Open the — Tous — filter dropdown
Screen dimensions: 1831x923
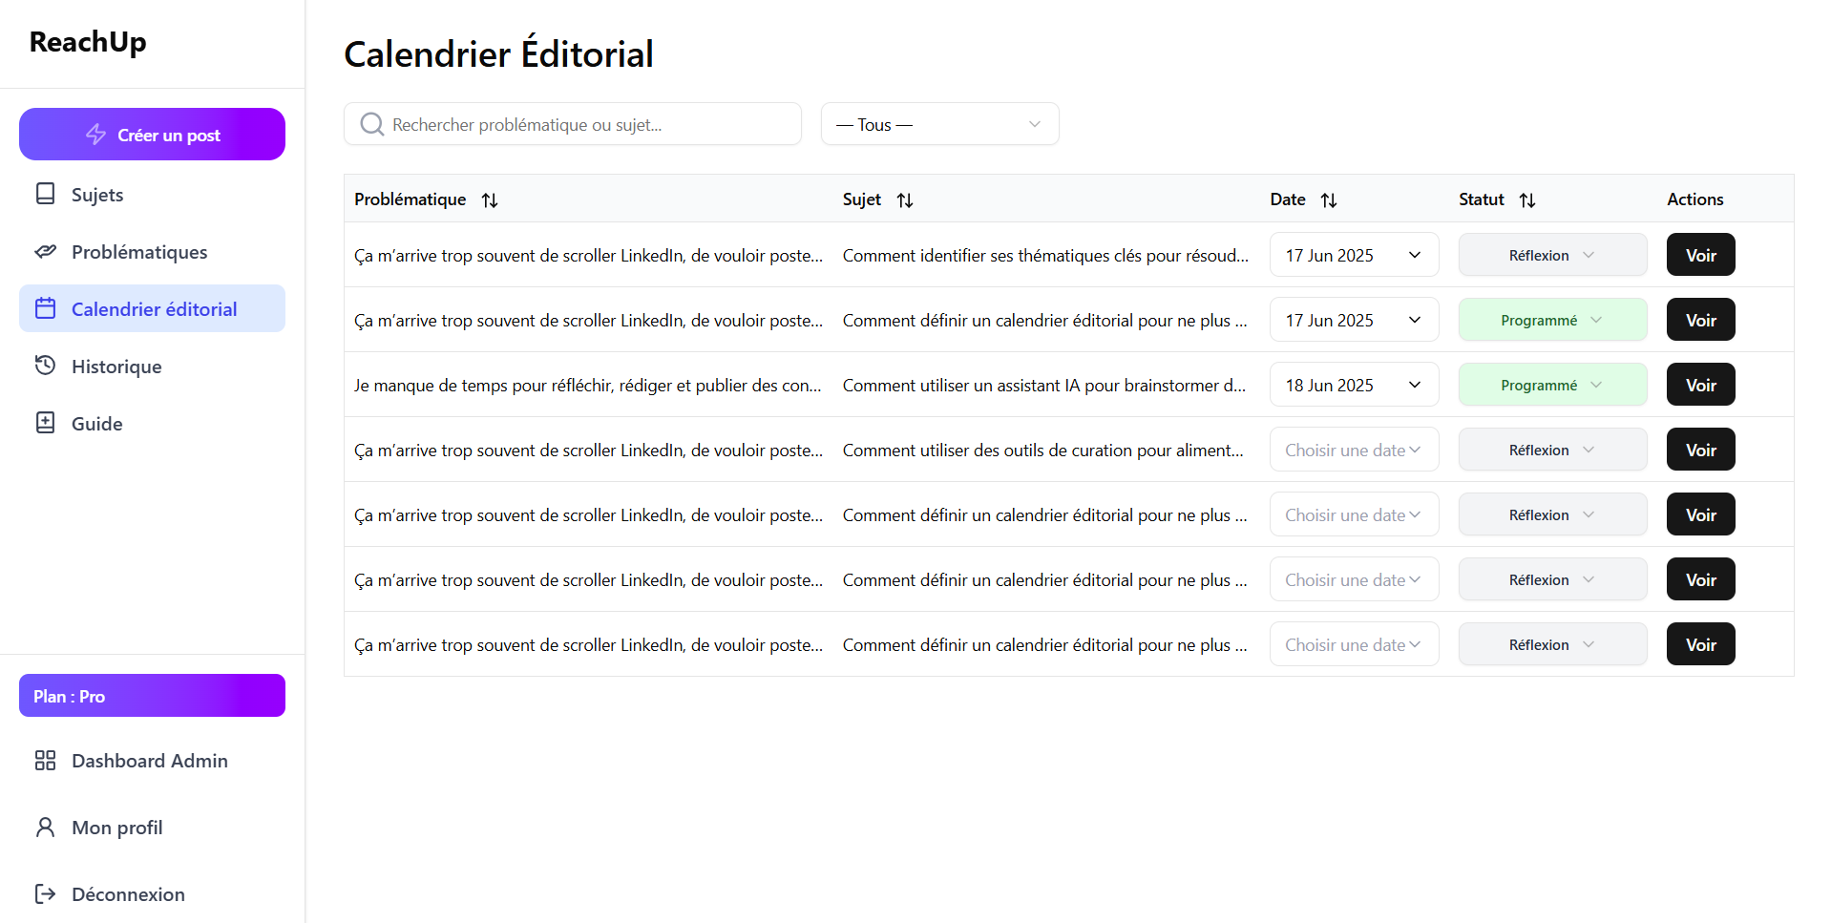[940, 124]
